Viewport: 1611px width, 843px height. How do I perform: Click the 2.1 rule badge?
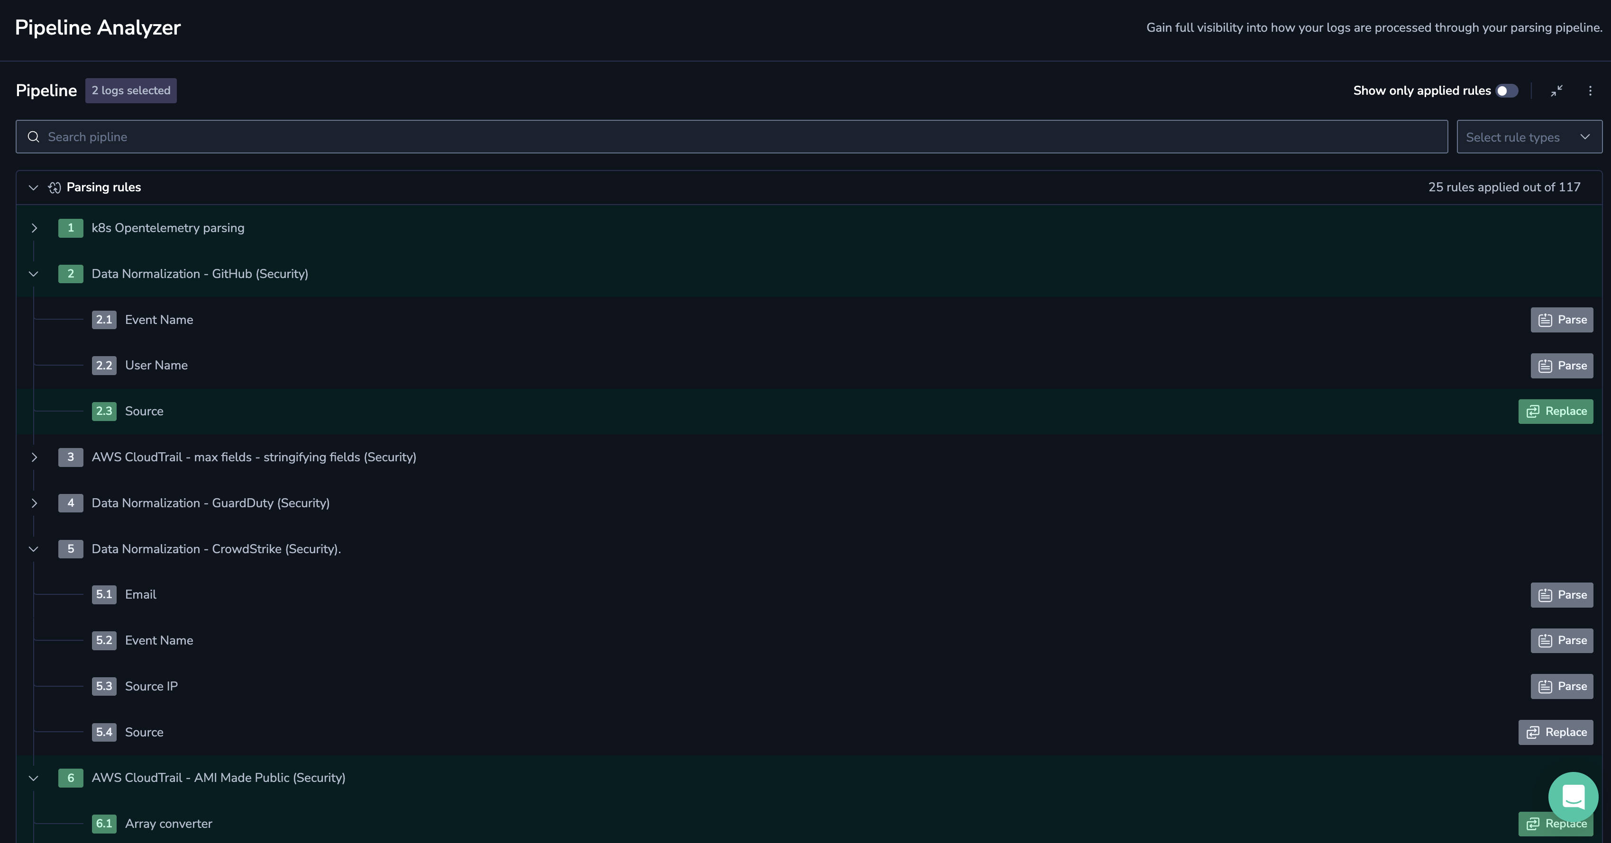click(x=104, y=320)
